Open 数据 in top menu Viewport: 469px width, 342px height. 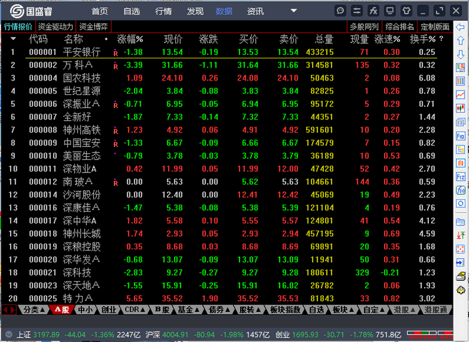tap(224, 11)
